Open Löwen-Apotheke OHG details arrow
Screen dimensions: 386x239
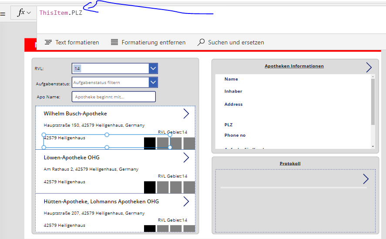tap(186, 158)
